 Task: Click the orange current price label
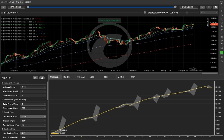pos(214,24)
